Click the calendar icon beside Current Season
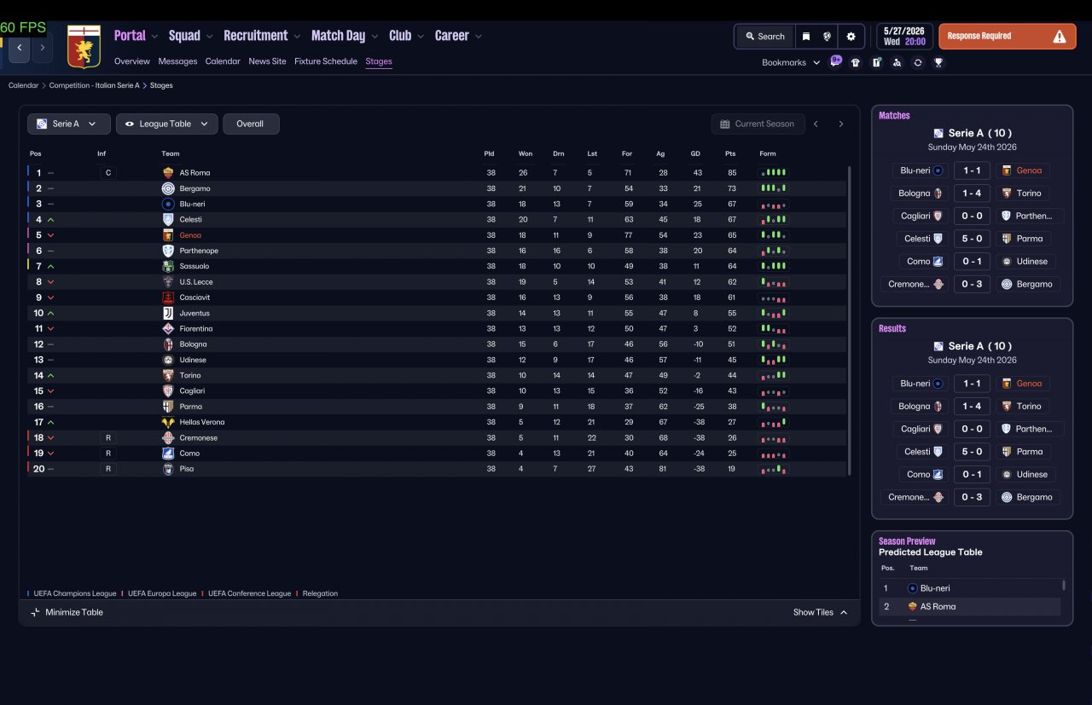Image resolution: width=1092 pixels, height=705 pixels. [725, 124]
